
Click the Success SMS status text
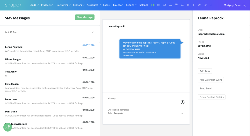tap(128, 56)
